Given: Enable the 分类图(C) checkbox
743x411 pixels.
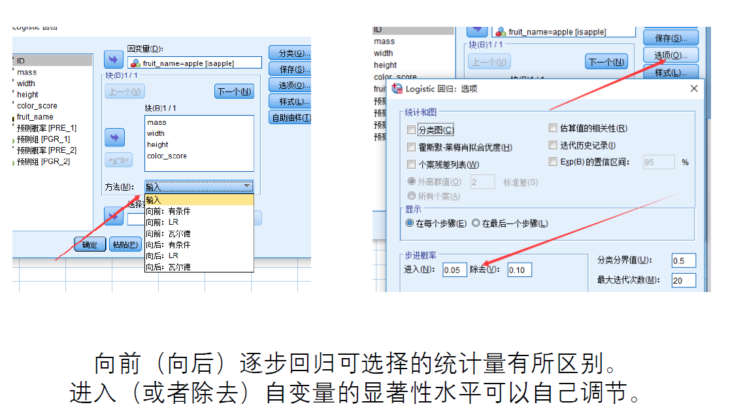Looking at the screenshot, I should 411,130.
